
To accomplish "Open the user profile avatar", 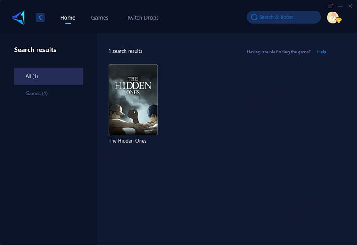I will click(x=334, y=17).
